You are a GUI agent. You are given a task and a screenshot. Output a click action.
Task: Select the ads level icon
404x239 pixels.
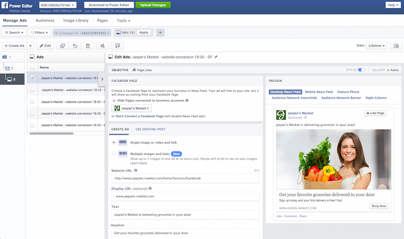tap(10, 79)
